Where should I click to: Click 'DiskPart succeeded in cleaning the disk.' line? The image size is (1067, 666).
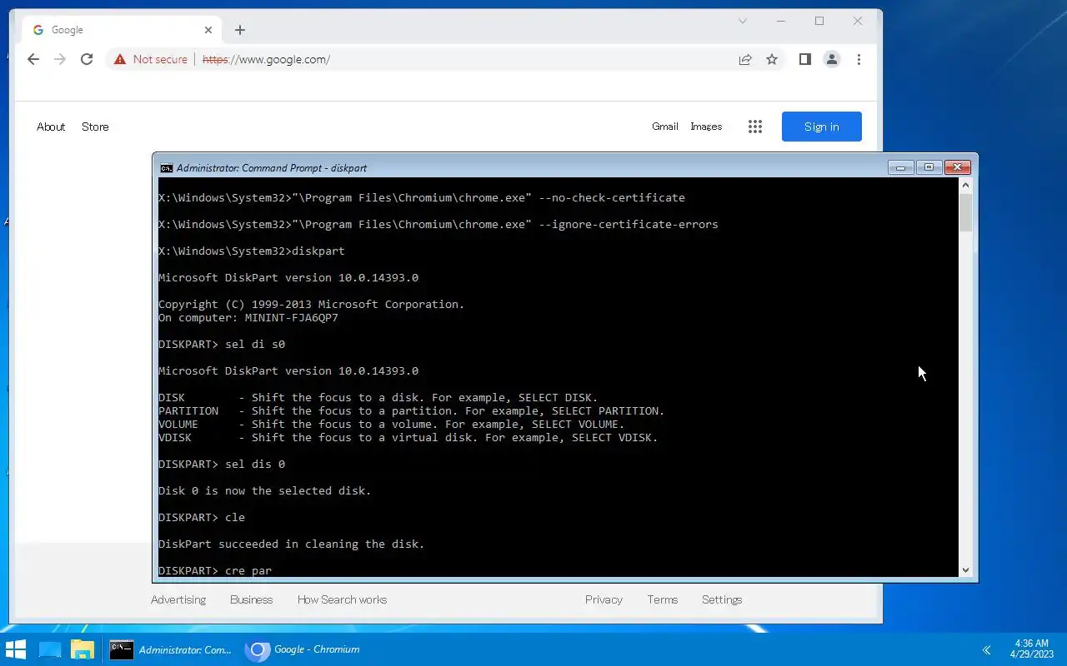(x=292, y=544)
